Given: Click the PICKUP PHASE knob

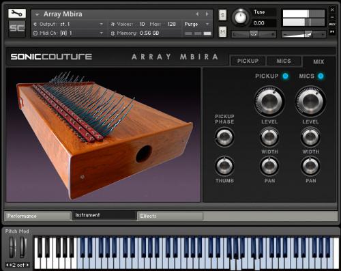Looking at the screenshot, I should pos(224,137).
